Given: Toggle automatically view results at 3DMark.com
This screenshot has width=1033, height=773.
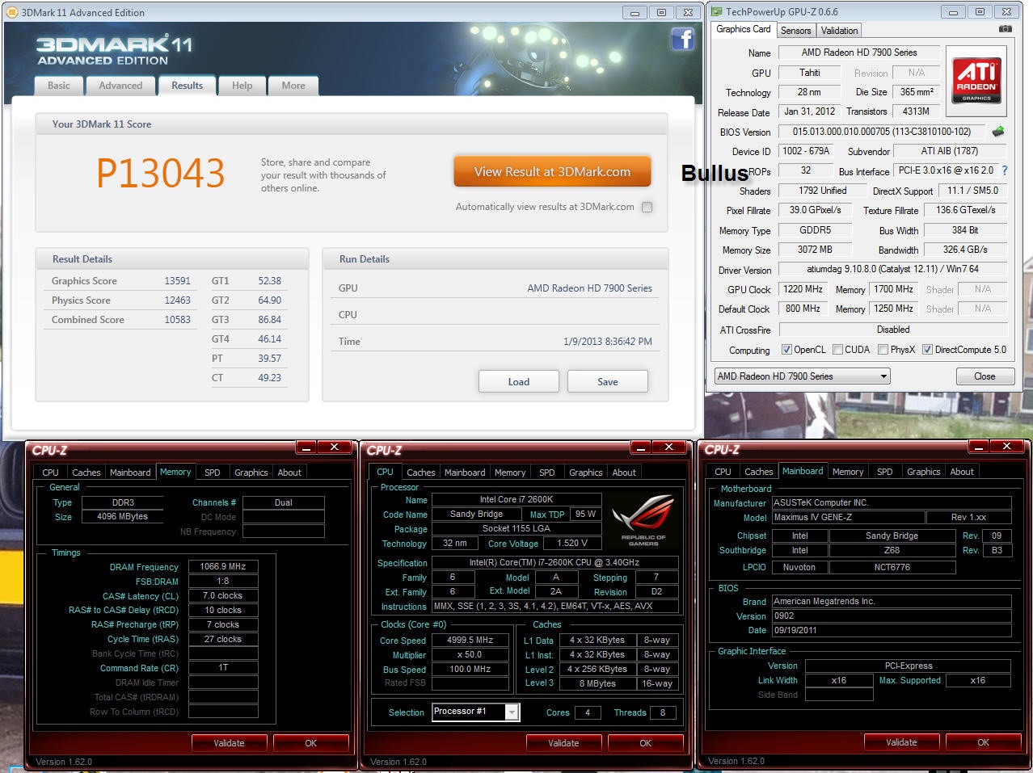Looking at the screenshot, I should [647, 207].
